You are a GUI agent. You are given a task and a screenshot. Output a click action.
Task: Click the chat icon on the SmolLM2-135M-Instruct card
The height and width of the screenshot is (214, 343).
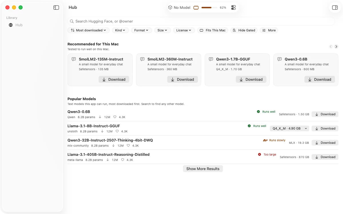(x=74, y=59)
